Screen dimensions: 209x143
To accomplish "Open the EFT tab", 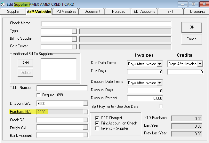I will [170, 12].
